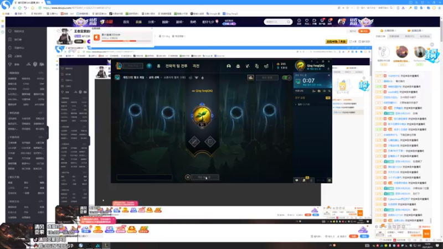Click the task progress bar in popup
The height and width of the screenshot is (249, 443).
tap(126, 41)
